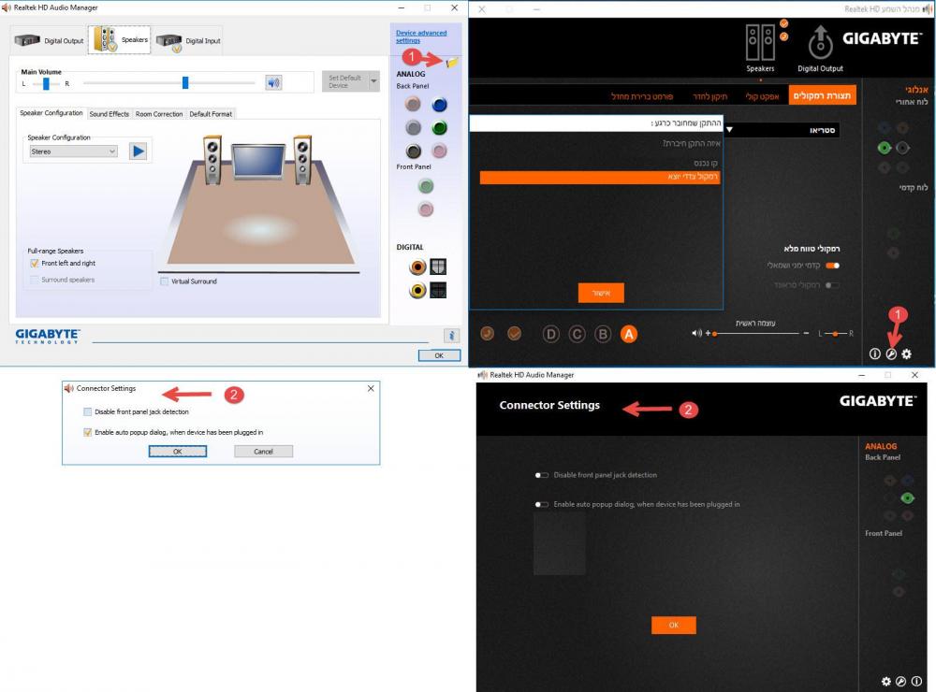
Task: Click the green back panel jack, Hebrew window
Action: (x=885, y=148)
